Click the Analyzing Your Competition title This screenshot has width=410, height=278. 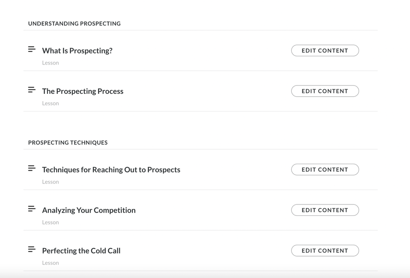click(89, 210)
